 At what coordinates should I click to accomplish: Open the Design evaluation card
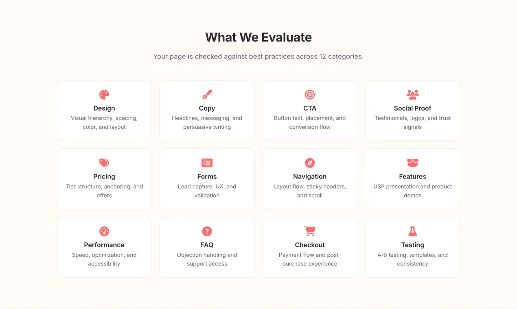(x=104, y=111)
